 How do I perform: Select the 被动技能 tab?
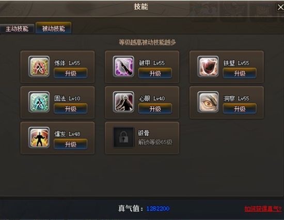54,28
